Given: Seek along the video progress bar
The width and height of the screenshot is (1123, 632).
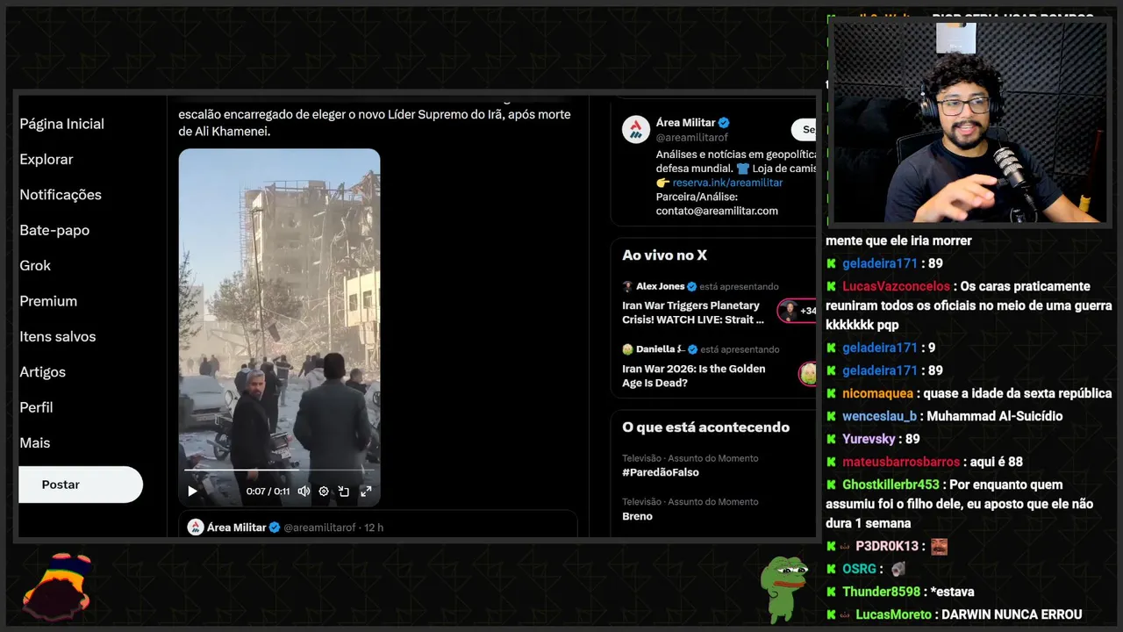Looking at the screenshot, I should click(279, 470).
